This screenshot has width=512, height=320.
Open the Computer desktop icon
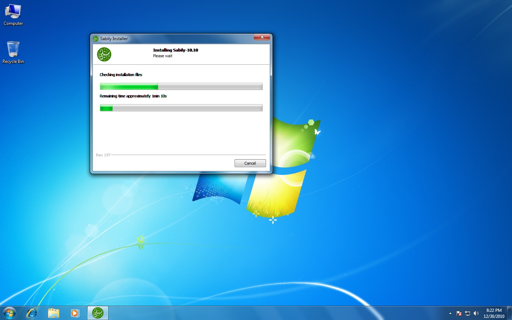(x=13, y=14)
